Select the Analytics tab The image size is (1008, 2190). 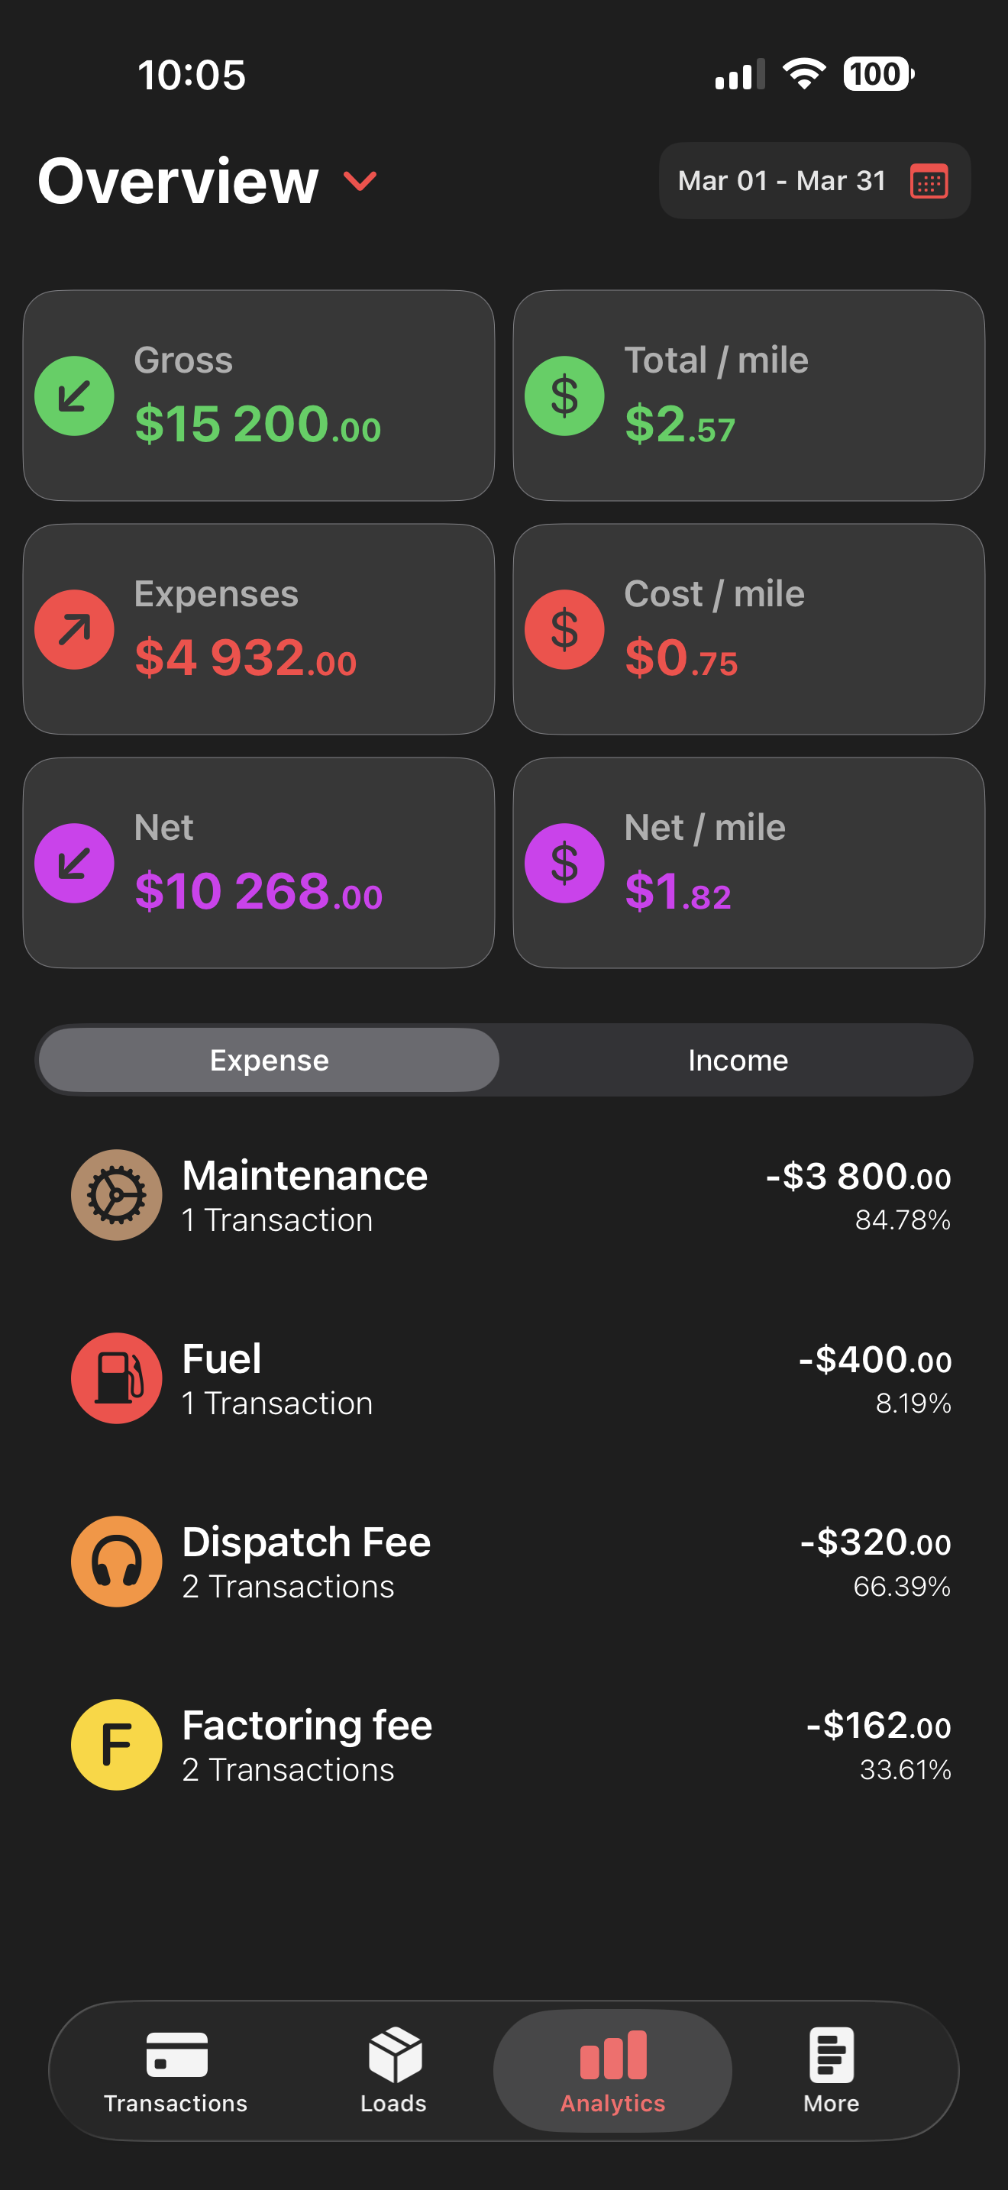click(612, 2070)
